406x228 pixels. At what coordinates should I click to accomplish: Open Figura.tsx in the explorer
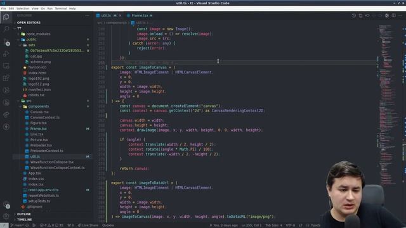point(52,123)
